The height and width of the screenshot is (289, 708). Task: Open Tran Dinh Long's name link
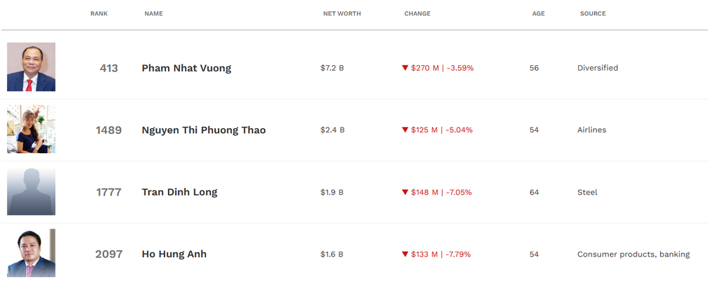click(179, 192)
